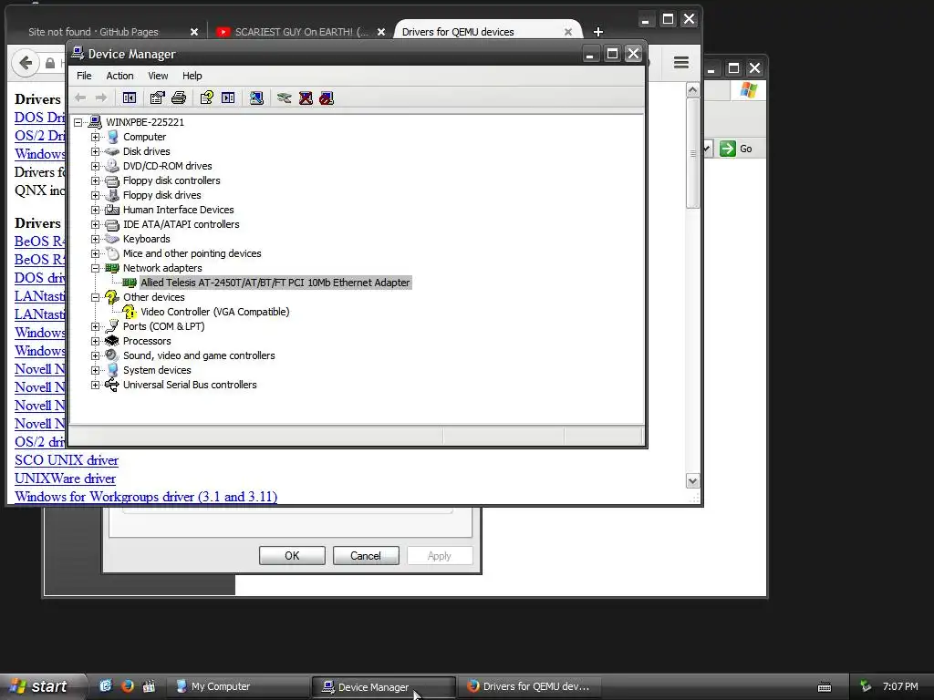Select the Keyboards tree item

(147, 239)
